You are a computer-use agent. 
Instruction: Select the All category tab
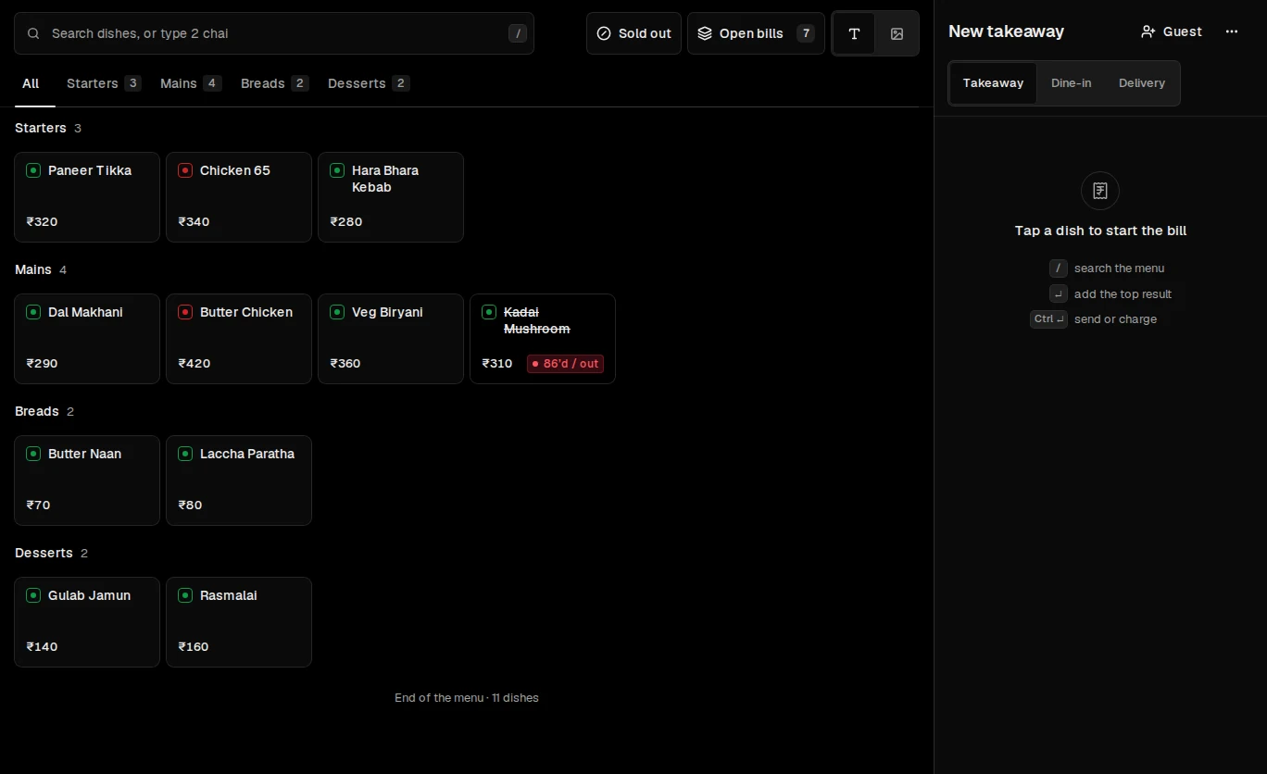31,83
